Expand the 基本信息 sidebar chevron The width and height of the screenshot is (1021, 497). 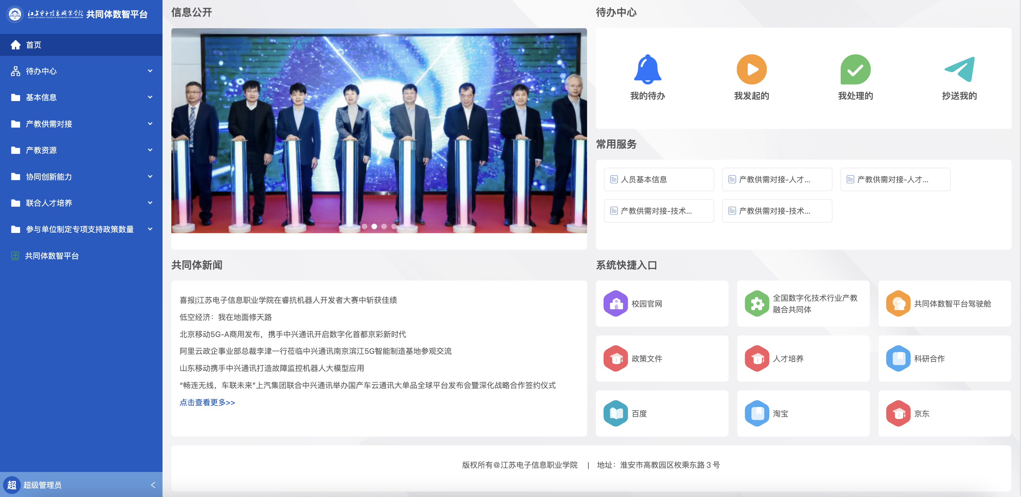click(150, 97)
